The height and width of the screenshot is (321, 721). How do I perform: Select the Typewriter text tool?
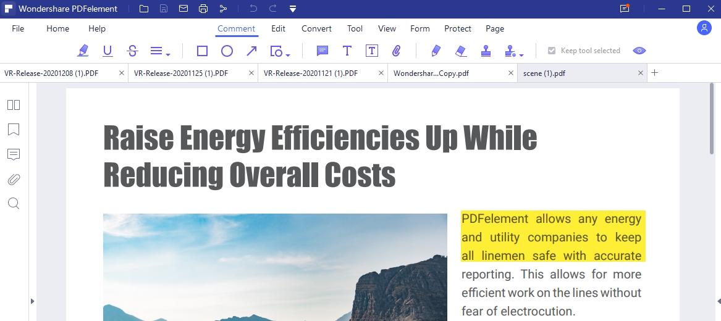347,51
